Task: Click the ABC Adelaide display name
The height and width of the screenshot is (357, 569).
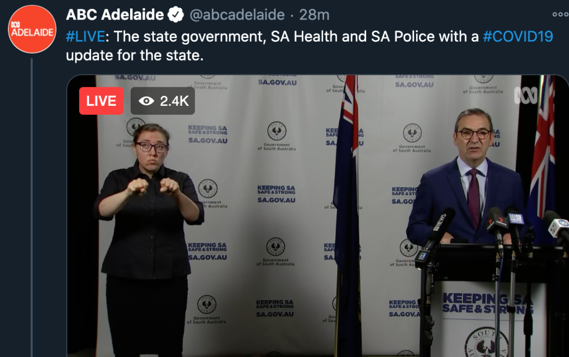Action: [x=115, y=15]
